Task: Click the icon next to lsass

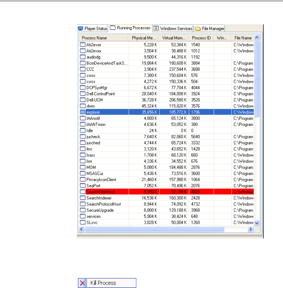Action: [x=83, y=155]
